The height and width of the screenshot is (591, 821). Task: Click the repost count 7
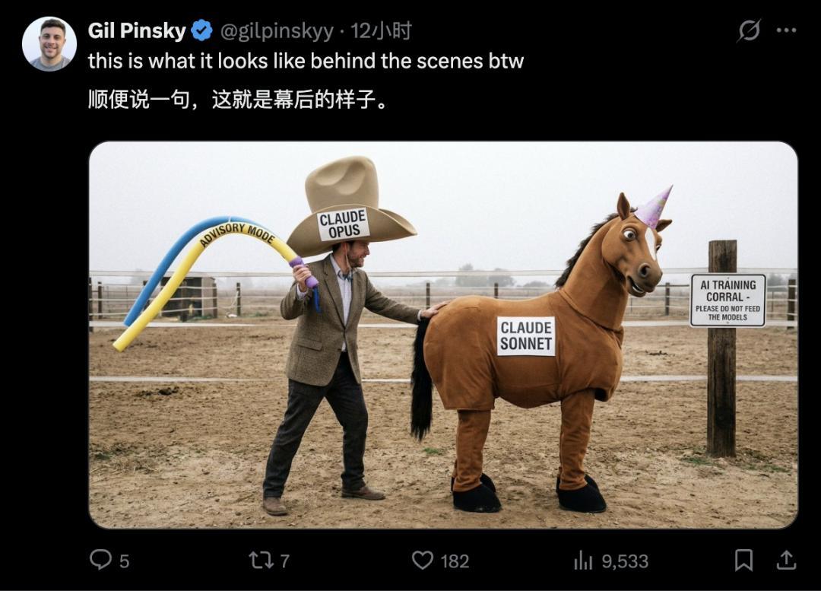pyautogui.click(x=285, y=561)
